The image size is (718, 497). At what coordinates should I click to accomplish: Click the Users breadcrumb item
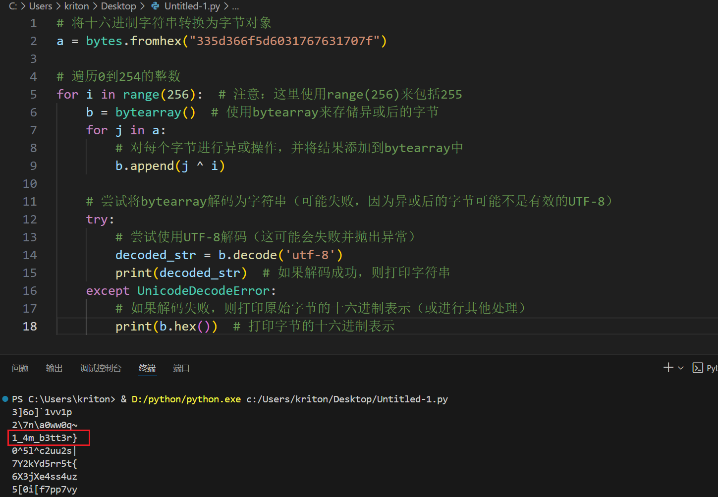(40, 6)
